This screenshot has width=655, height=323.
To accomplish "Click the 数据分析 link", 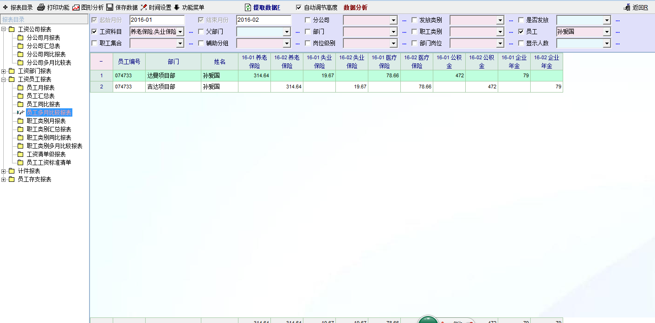I will tap(355, 7).
